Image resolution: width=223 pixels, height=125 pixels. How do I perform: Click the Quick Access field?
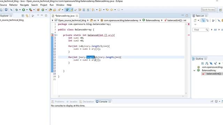[x=208, y=10]
